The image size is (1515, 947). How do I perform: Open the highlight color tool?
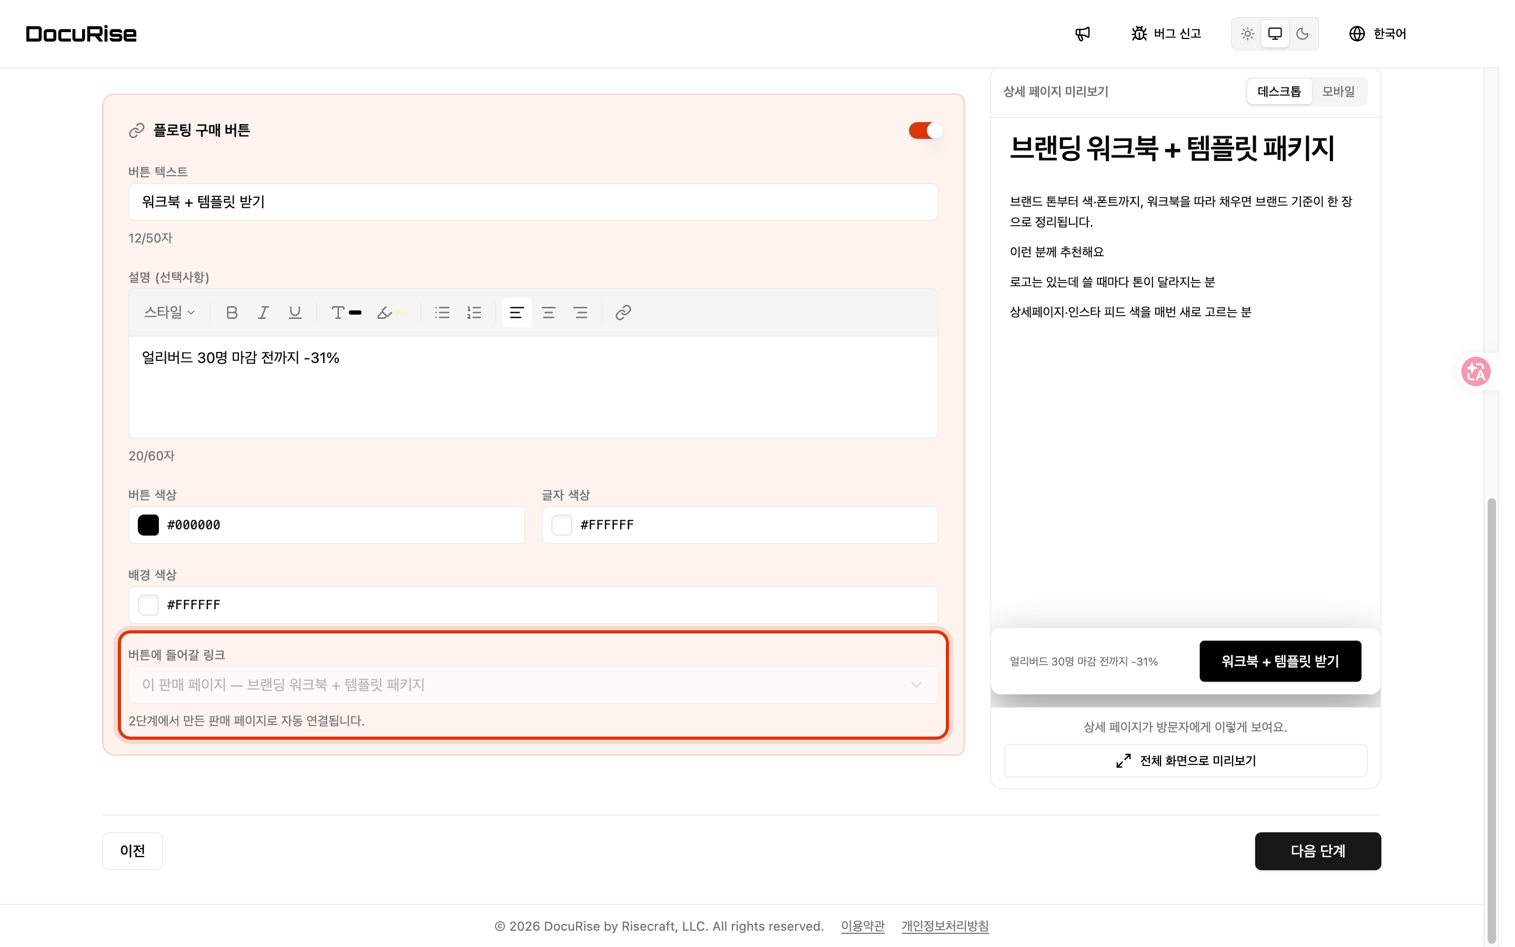coord(392,313)
